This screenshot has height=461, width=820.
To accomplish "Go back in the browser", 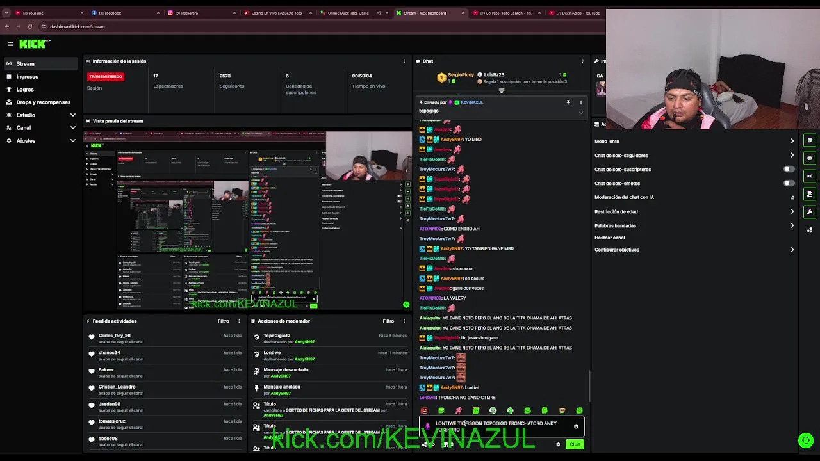I will [x=6, y=26].
